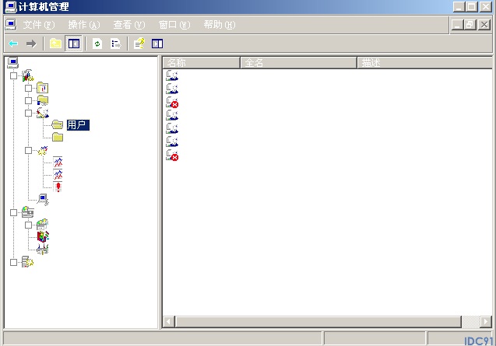Select the Performance Logs and Alerts node icon
The width and height of the screenshot is (496, 346).
pyautogui.click(x=43, y=150)
